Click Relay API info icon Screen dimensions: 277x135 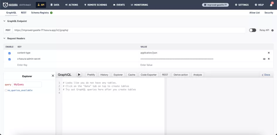tap(272, 30)
